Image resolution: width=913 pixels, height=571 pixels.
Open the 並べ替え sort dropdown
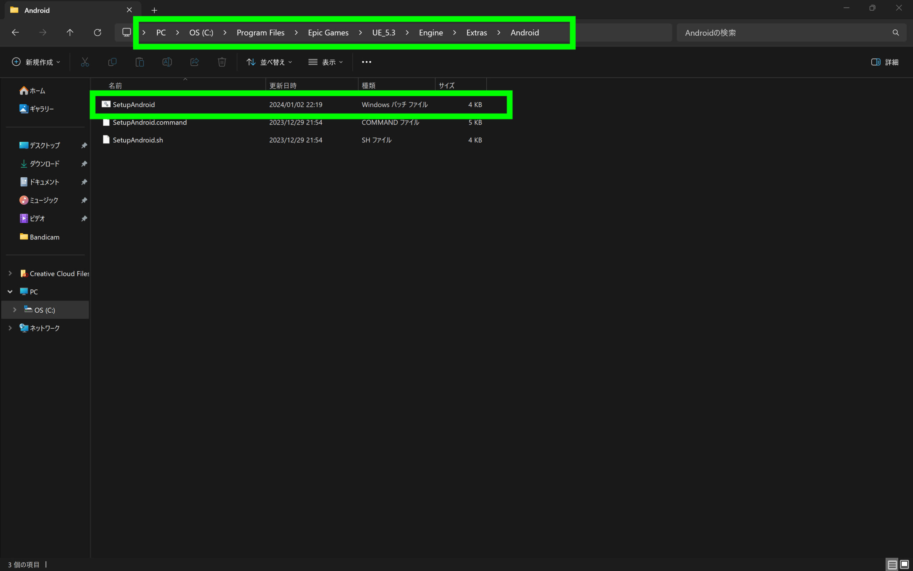[x=269, y=62]
